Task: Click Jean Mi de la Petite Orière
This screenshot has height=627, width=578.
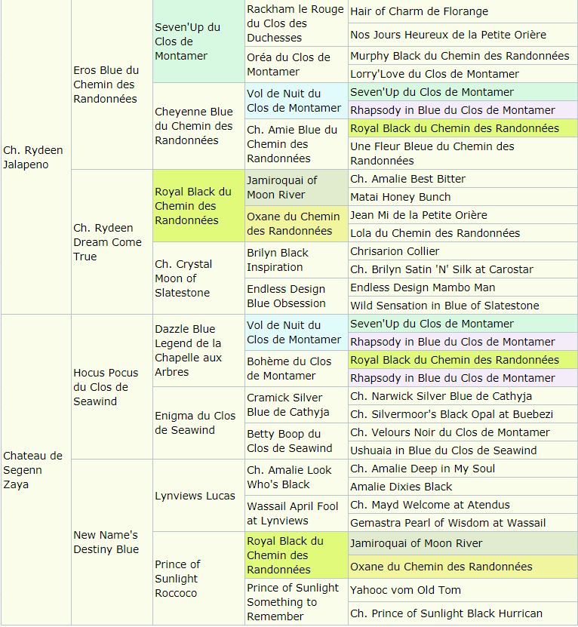Action: 463,215
